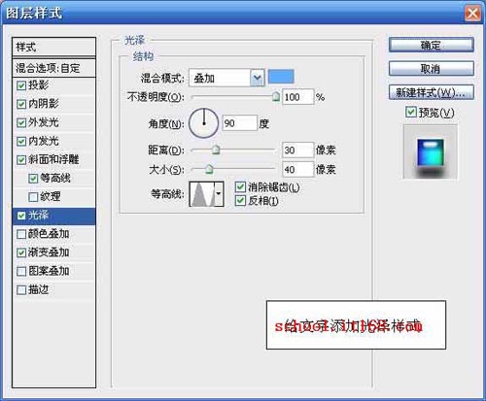Click the 新建样式(W)... button
The width and height of the screenshot is (486, 401).
click(x=432, y=92)
